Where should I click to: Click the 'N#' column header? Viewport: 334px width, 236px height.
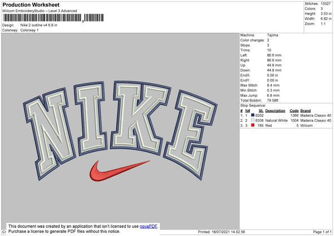248,111
